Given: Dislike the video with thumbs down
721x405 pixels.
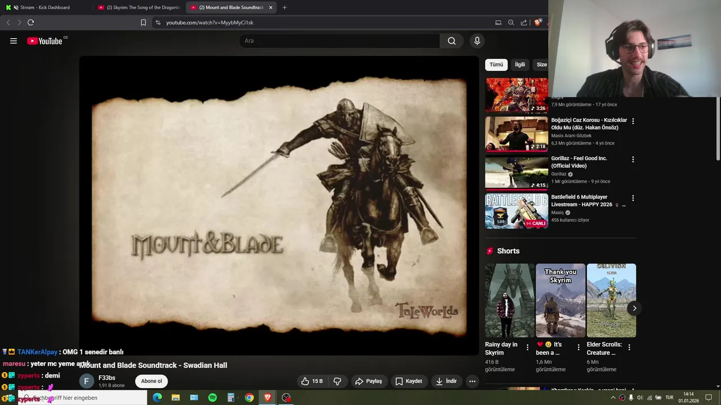Looking at the screenshot, I should [337, 381].
